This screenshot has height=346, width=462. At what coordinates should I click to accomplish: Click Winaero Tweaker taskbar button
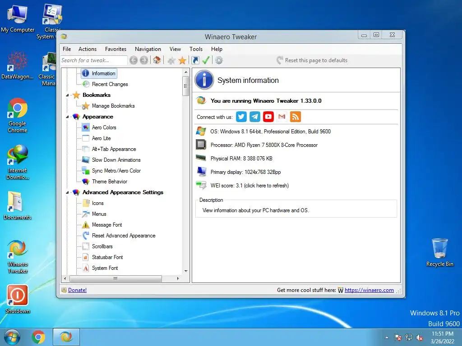pos(66,337)
